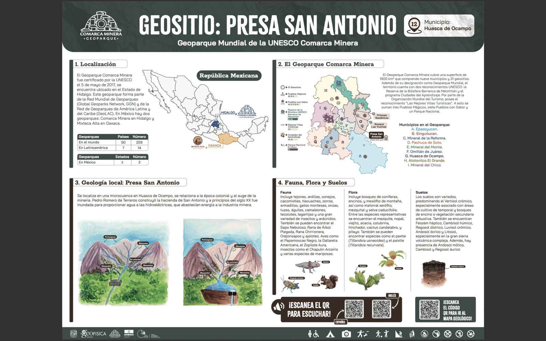The height and width of the screenshot is (341, 546).
Task: Select the Inglés QR code
Action: click(x=381, y=309)
